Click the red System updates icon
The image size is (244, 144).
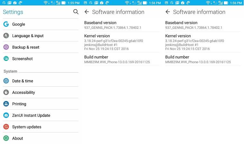(x=6, y=127)
